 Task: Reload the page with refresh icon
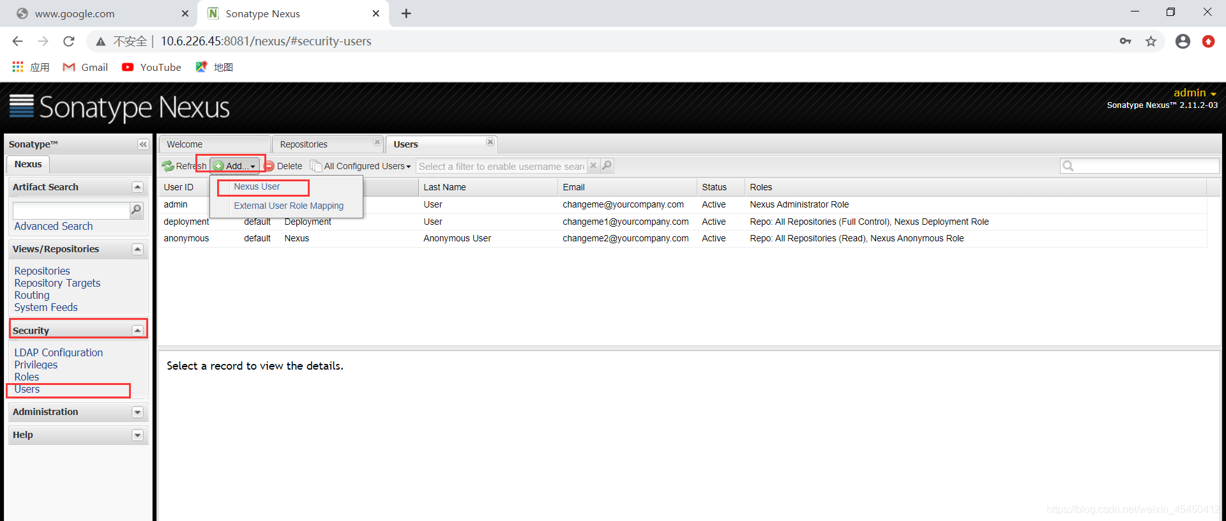(x=69, y=42)
